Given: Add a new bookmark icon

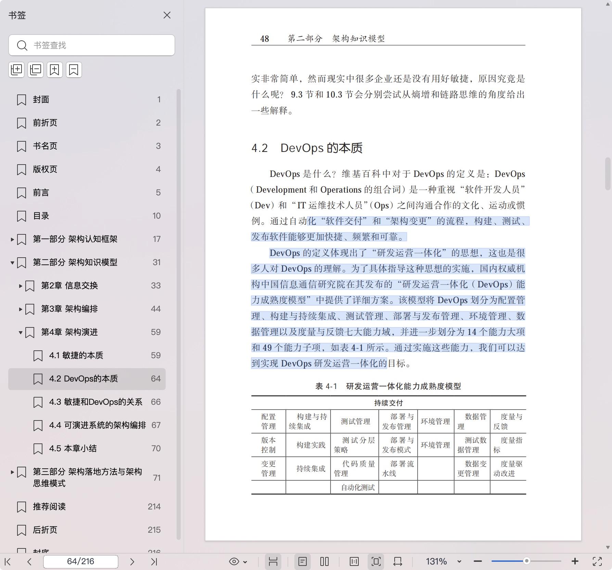Looking at the screenshot, I should [x=55, y=70].
